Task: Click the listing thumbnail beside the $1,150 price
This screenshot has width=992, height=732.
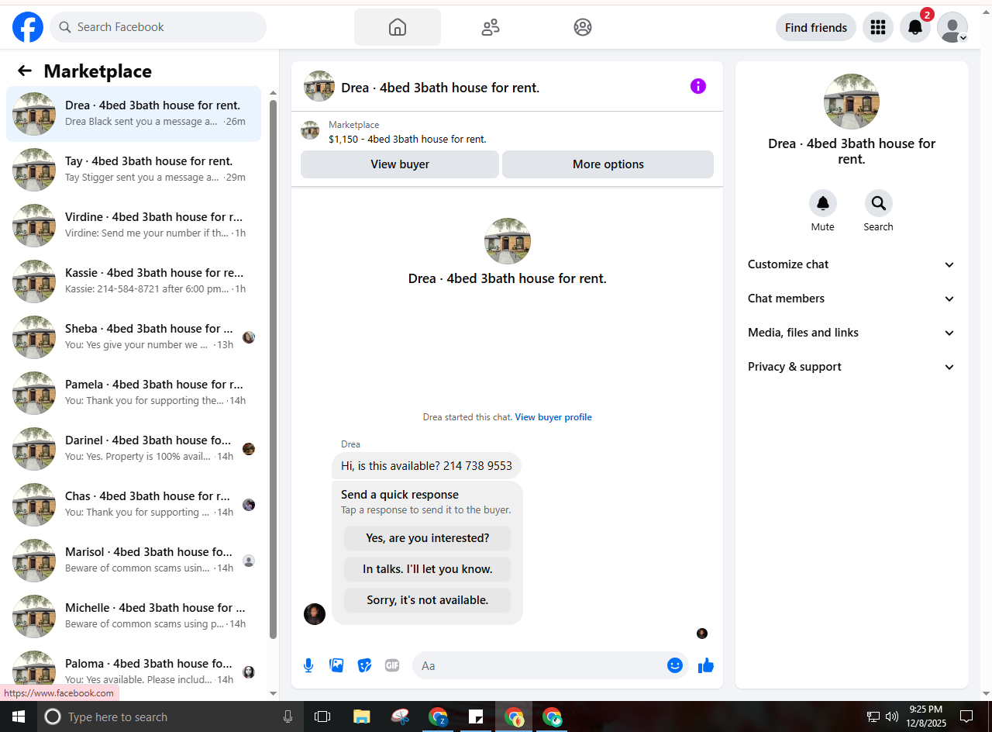Action: [x=310, y=130]
